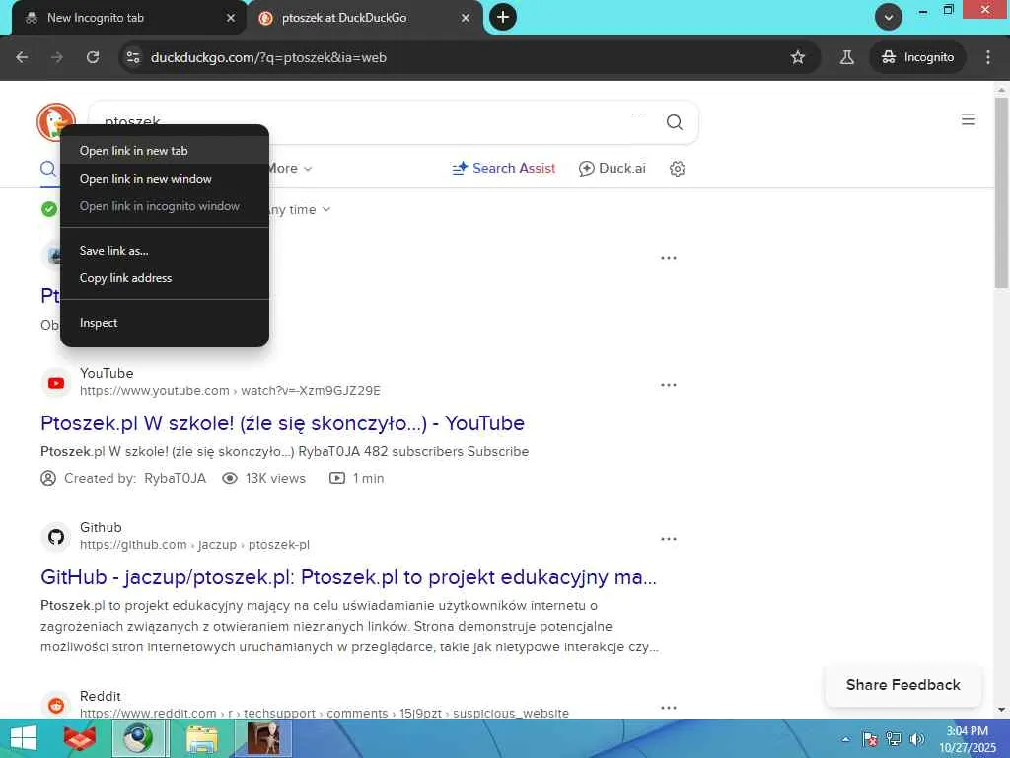Show hidden tray icons arrow
The image size is (1010, 758).
click(845, 738)
